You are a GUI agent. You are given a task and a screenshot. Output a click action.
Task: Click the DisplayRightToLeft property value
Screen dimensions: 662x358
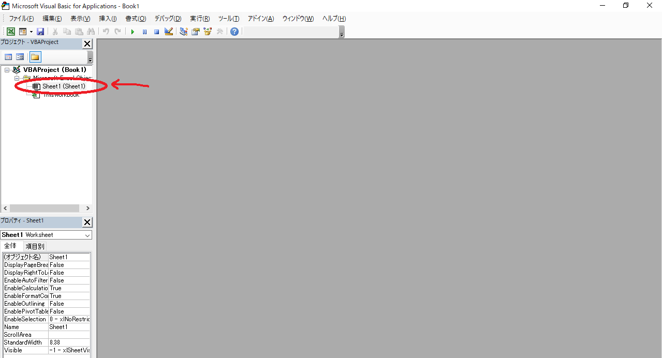[x=69, y=273]
